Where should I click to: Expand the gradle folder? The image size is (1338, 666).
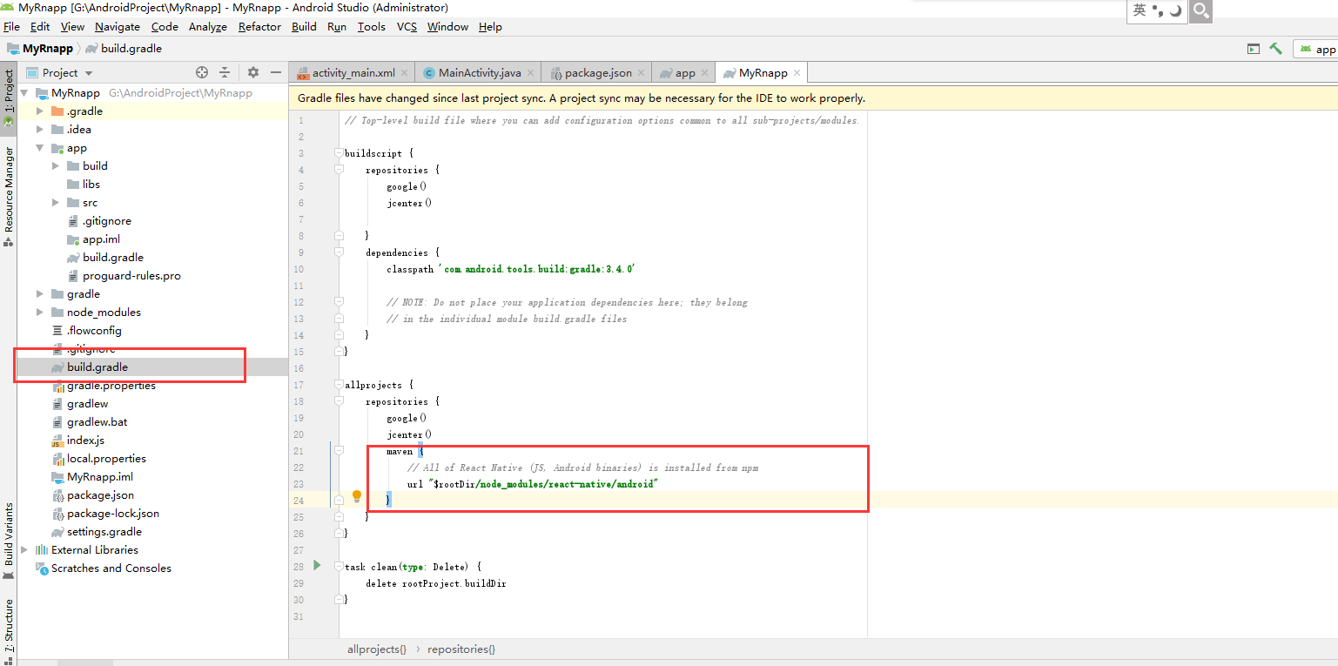pyautogui.click(x=40, y=294)
